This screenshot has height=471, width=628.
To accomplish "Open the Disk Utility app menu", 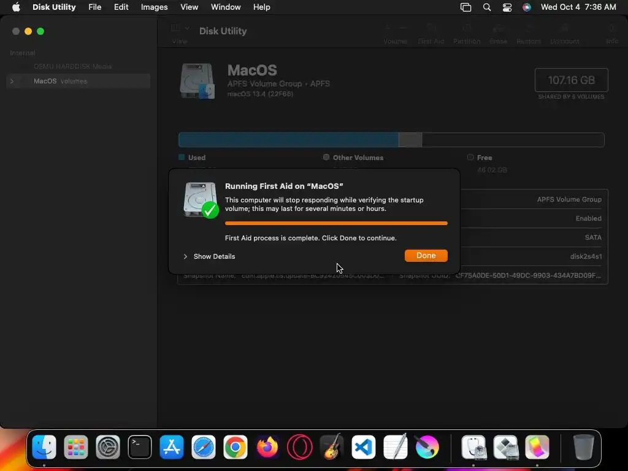I will point(54,7).
